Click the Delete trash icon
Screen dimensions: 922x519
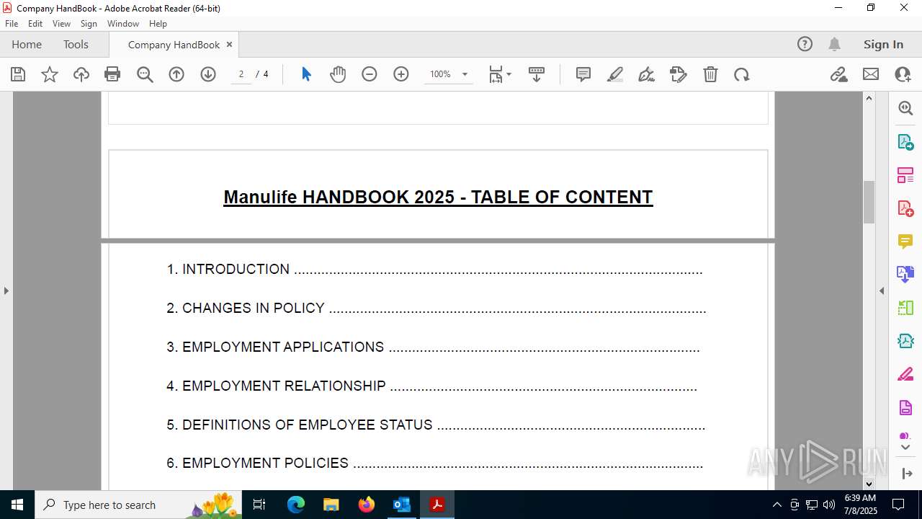pyautogui.click(x=710, y=74)
